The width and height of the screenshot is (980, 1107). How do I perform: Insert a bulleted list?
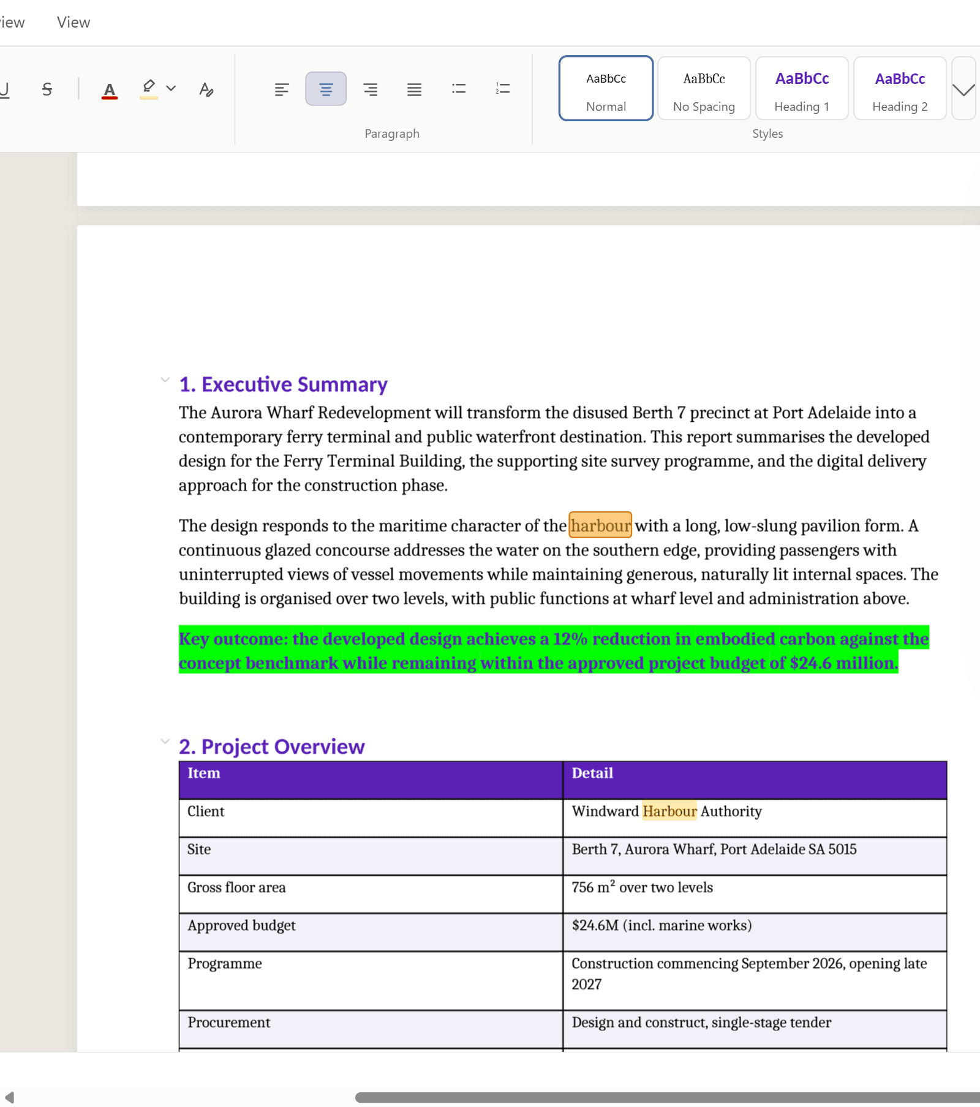(x=459, y=89)
